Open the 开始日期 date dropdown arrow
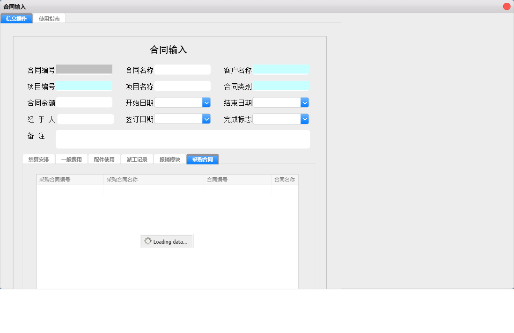This screenshot has width=514, height=333. pyautogui.click(x=206, y=102)
